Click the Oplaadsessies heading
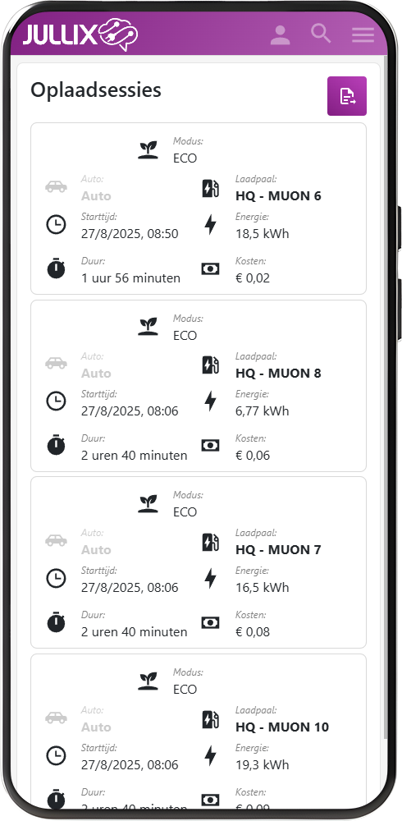Viewport: 402px width, 821px height. pos(96,90)
